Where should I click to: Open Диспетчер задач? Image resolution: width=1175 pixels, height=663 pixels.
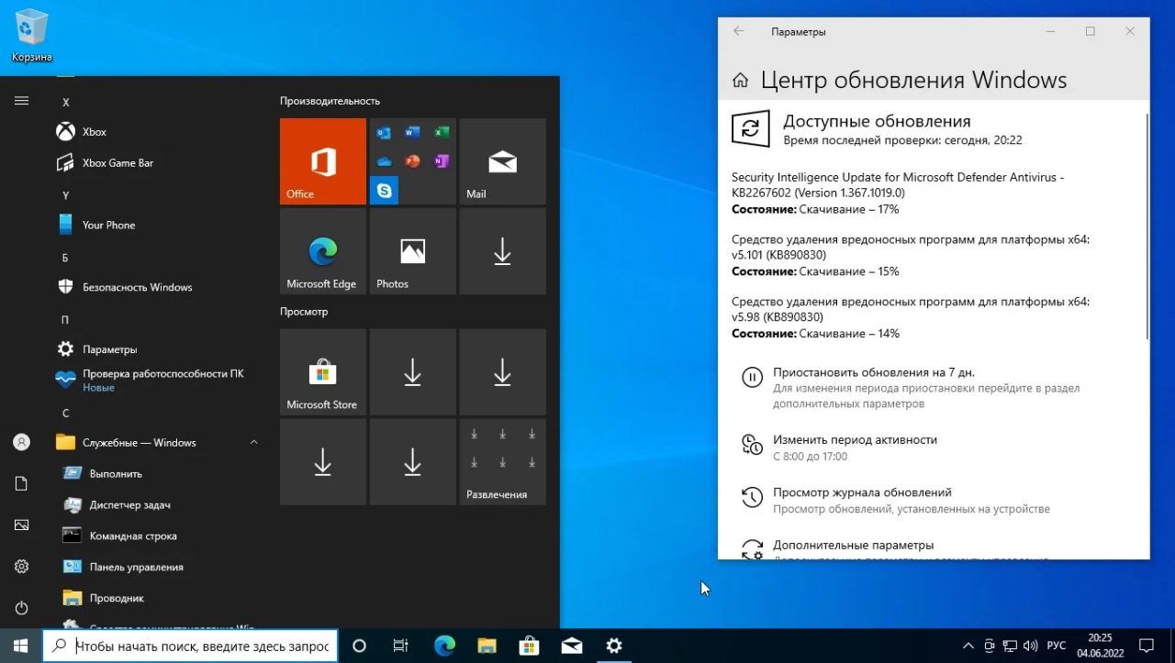pyautogui.click(x=156, y=505)
